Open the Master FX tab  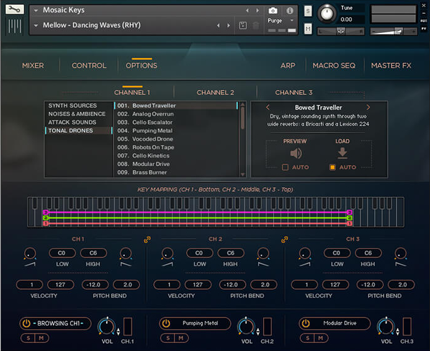tap(391, 66)
